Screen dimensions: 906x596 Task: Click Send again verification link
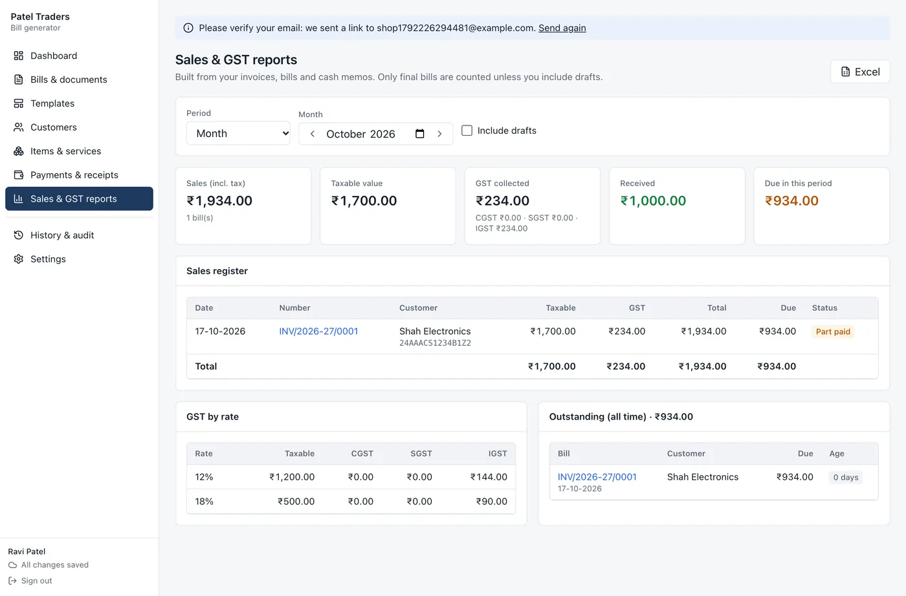pyautogui.click(x=562, y=28)
